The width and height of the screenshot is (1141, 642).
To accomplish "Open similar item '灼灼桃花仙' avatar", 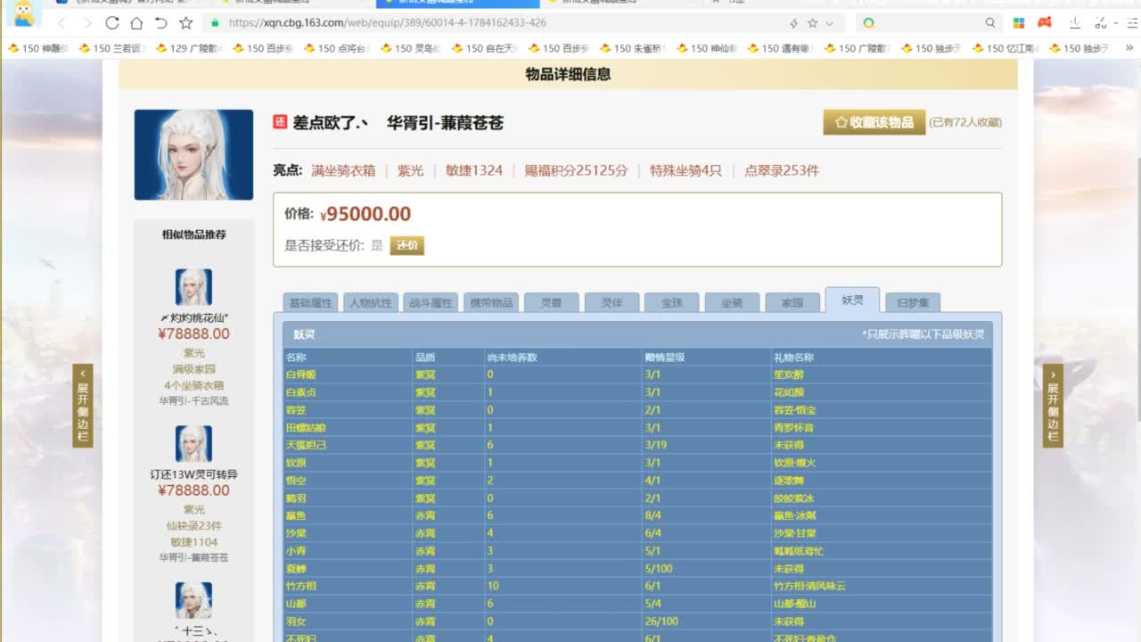I will tap(193, 287).
